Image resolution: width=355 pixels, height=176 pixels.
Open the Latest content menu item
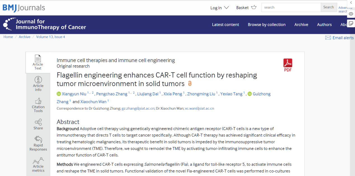(x=225, y=25)
